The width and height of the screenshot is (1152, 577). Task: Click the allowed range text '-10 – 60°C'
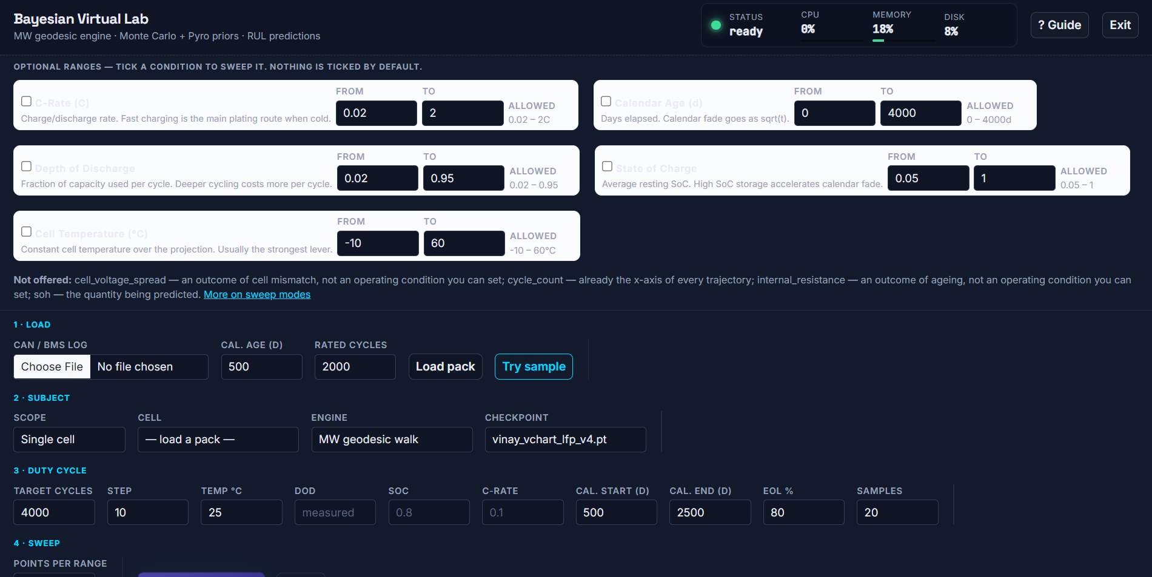(533, 251)
